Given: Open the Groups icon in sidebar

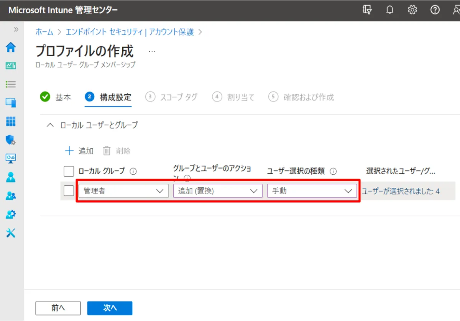Looking at the screenshot, I should 11,196.
